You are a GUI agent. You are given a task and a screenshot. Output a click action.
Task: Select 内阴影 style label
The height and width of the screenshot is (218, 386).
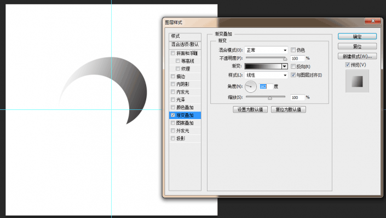[183, 84]
